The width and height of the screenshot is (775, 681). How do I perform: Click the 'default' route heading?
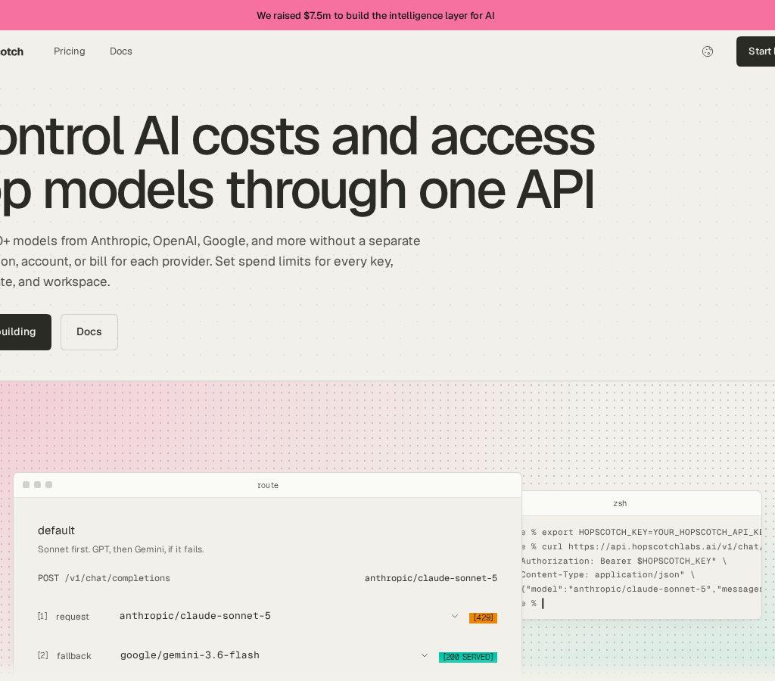pyautogui.click(x=56, y=530)
